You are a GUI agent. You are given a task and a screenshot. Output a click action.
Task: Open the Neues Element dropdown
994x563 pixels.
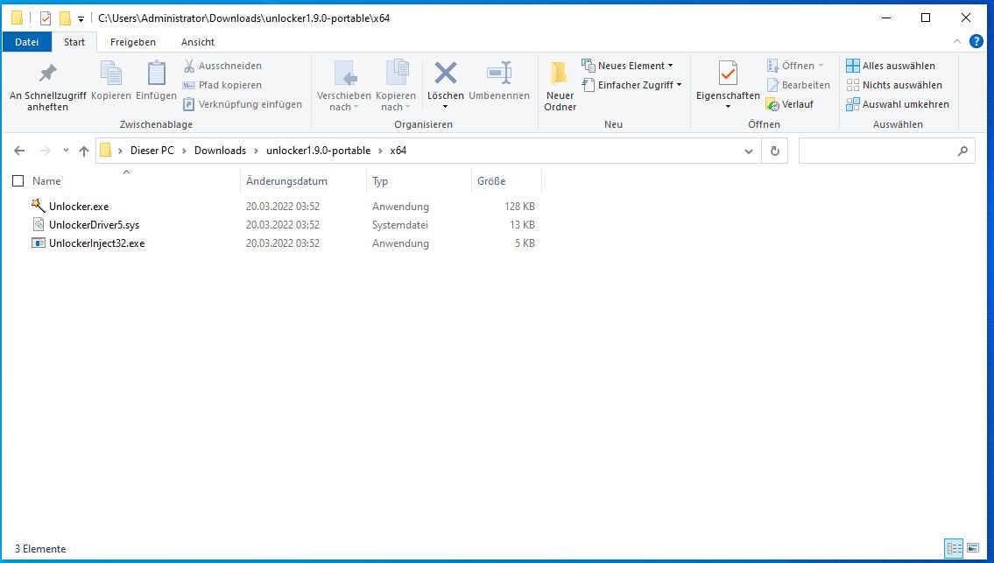[628, 66]
